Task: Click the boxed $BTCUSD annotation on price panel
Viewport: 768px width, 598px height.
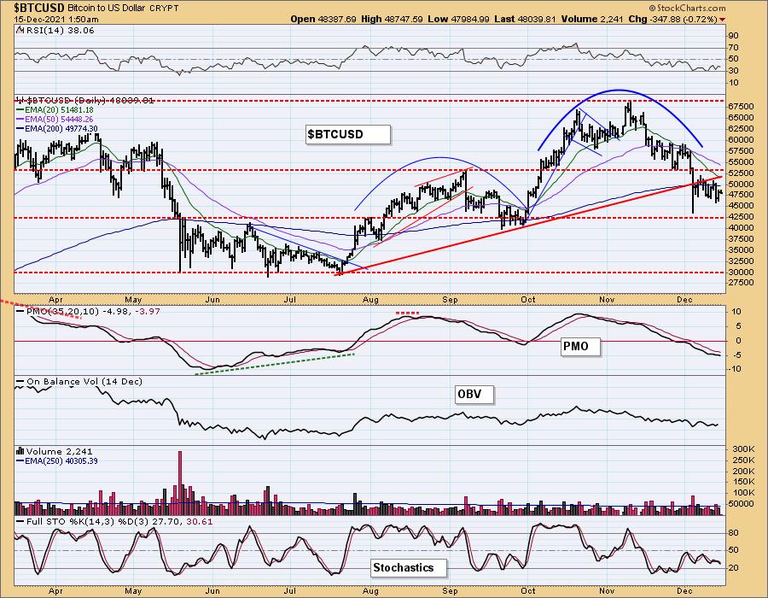Action: coord(348,134)
